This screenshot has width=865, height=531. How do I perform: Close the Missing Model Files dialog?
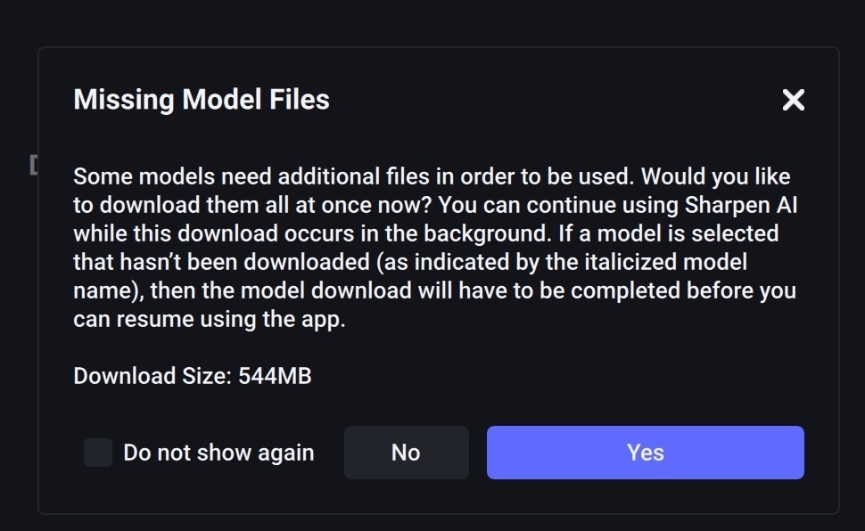793,100
